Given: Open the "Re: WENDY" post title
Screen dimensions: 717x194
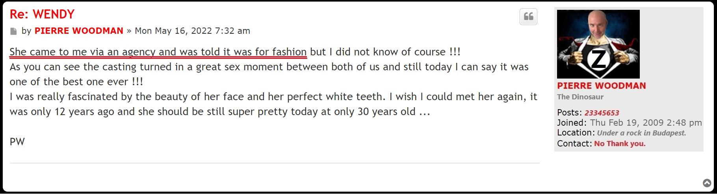Looking at the screenshot, I should [42, 14].
